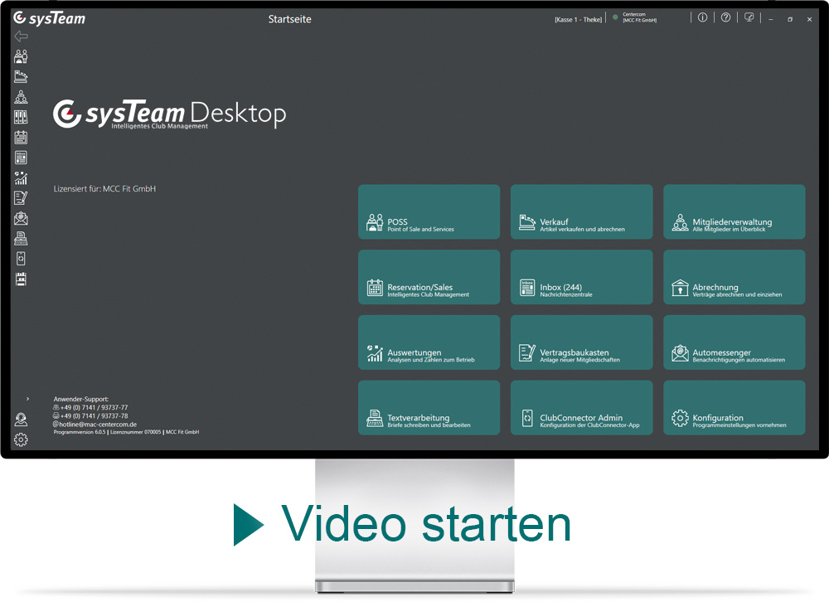Open the Vertragsbaukasten sidebar icon

tap(22, 198)
